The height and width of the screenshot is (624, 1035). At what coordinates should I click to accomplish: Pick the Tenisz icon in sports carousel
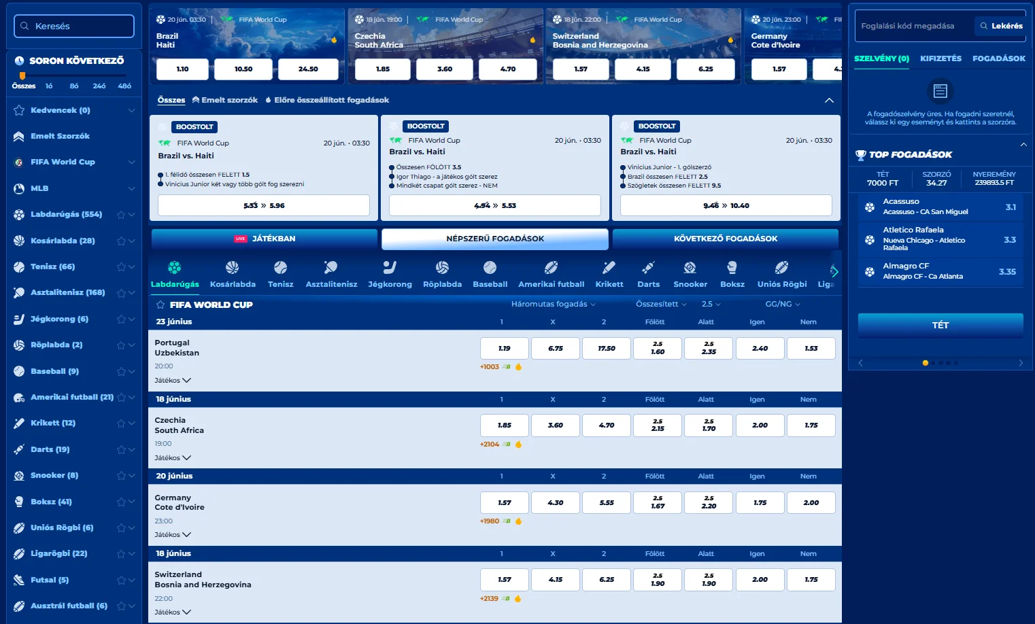click(x=280, y=268)
